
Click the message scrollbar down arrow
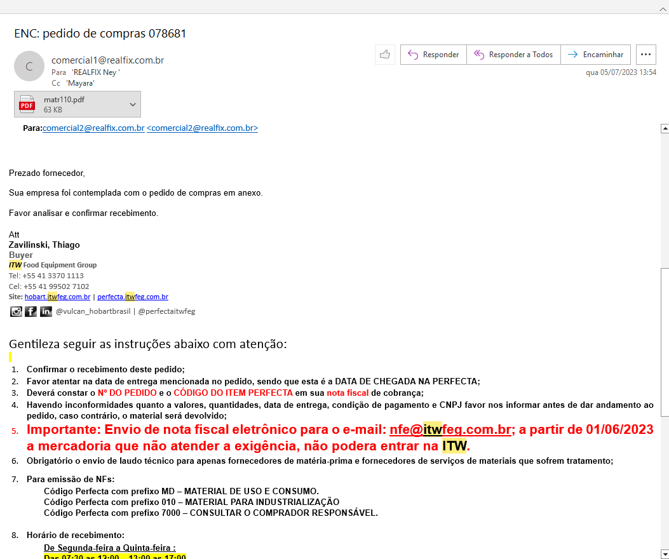click(665, 553)
